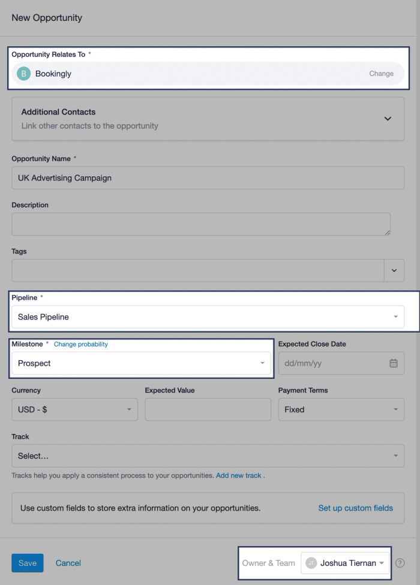This screenshot has height=585, width=420.
Task: Click the Add new track link
Action: click(239, 475)
